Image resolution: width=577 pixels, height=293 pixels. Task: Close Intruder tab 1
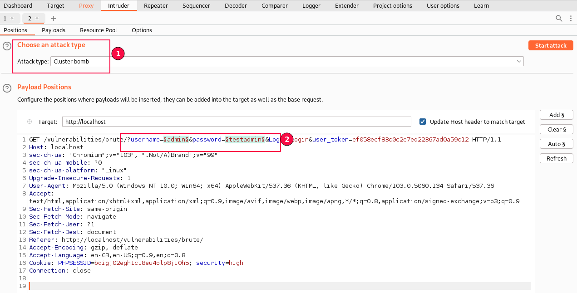click(x=12, y=19)
